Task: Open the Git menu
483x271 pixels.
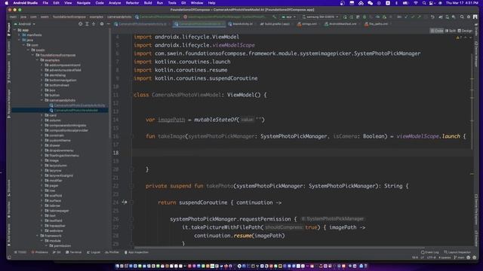Action: pyautogui.click(x=183, y=3)
